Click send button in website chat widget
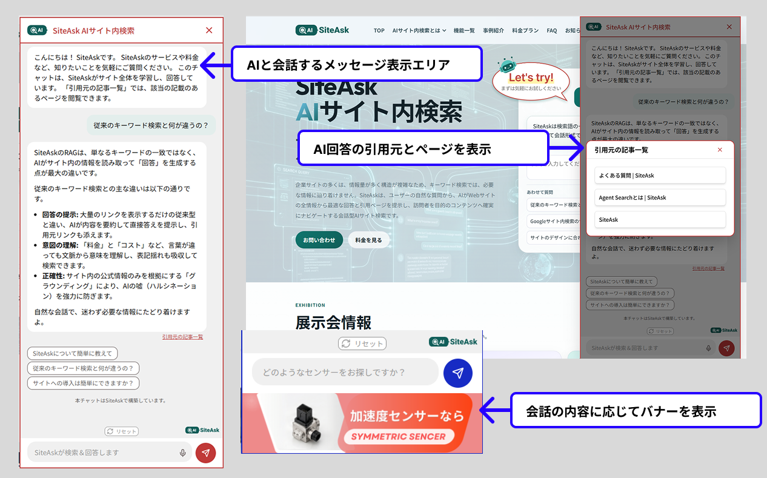 pyautogui.click(x=726, y=348)
